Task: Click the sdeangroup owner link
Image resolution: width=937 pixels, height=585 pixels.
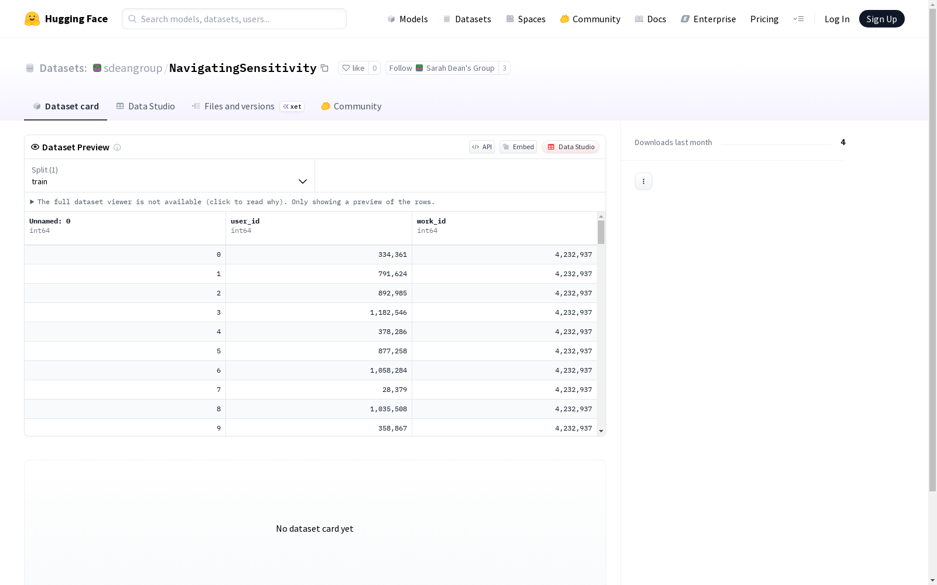Action: (133, 68)
